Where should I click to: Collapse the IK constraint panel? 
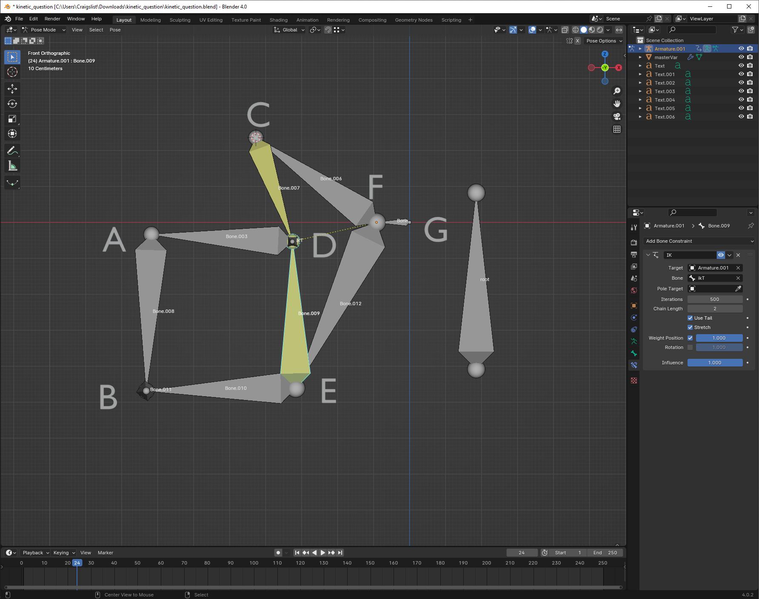click(x=648, y=255)
